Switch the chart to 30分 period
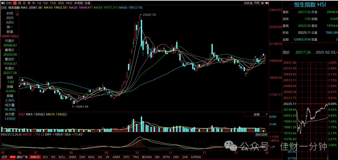The width and height of the screenshot is (338, 160). tap(61, 3)
